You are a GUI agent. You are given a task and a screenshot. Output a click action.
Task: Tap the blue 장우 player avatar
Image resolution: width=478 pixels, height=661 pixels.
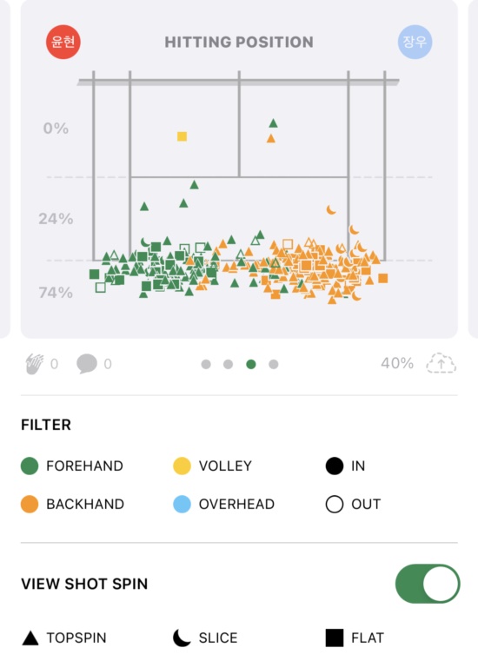pyautogui.click(x=415, y=42)
